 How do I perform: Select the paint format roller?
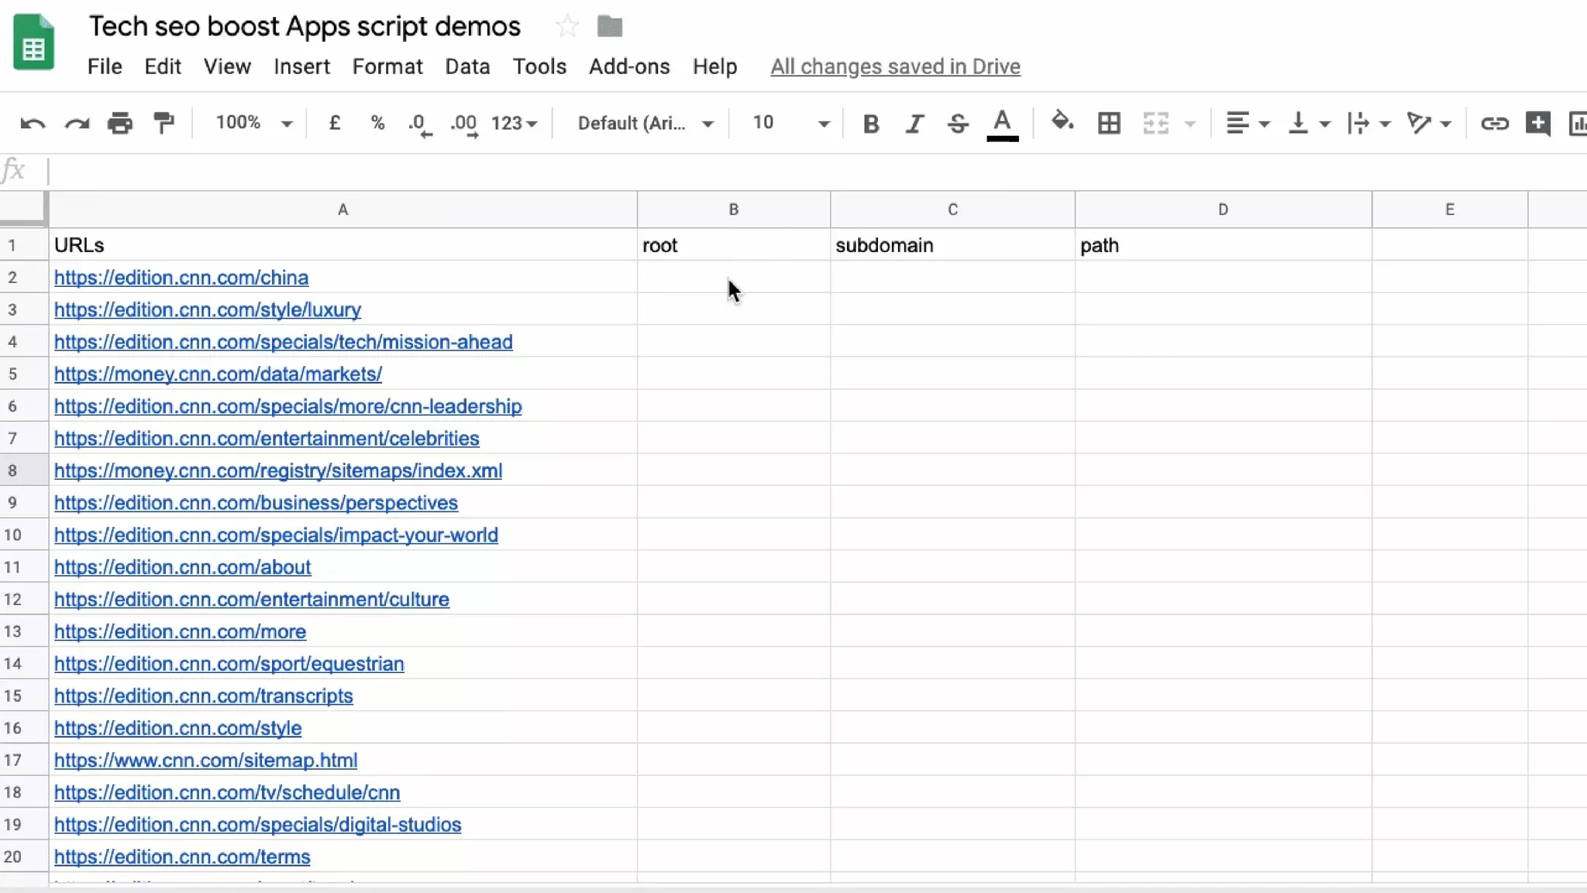164,123
